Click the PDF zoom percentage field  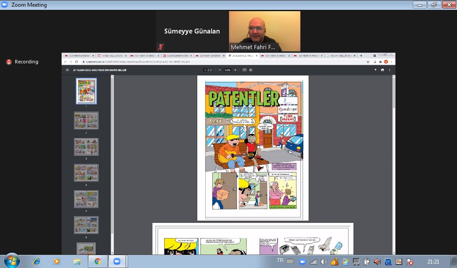click(x=228, y=70)
